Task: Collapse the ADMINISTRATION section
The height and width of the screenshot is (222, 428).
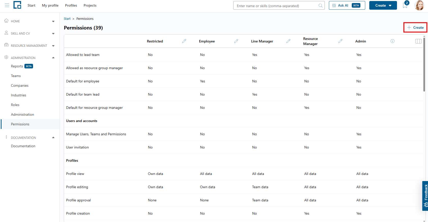Action: (53, 58)
